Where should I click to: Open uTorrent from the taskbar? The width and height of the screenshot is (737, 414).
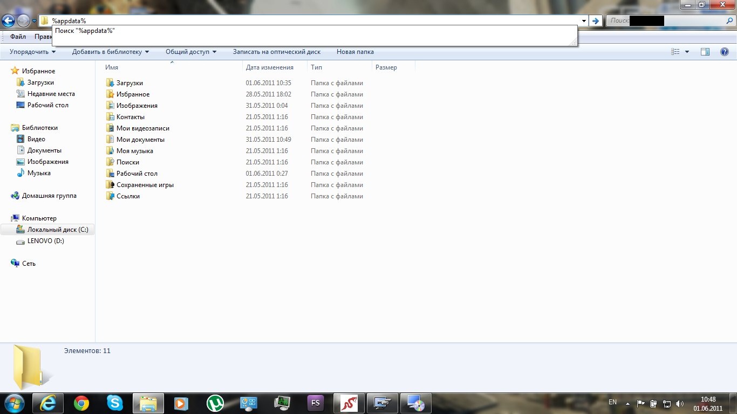(x=215, y=403)
